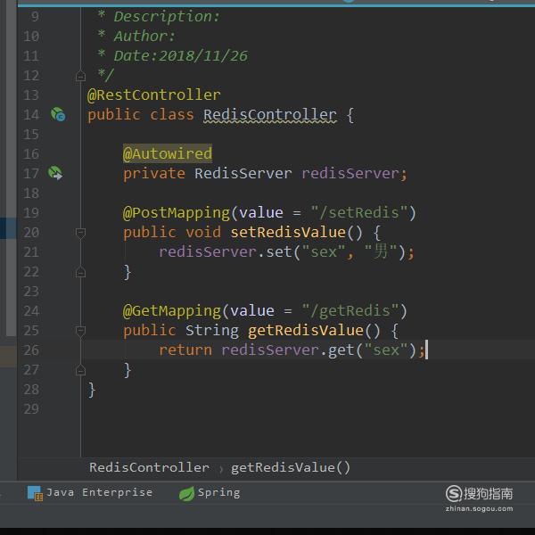Click the Spring leaf icon in bottom bar
The image size is (535, 535).
coord(186,493)
